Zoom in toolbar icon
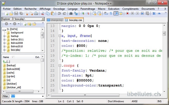 tap(83, 13)
